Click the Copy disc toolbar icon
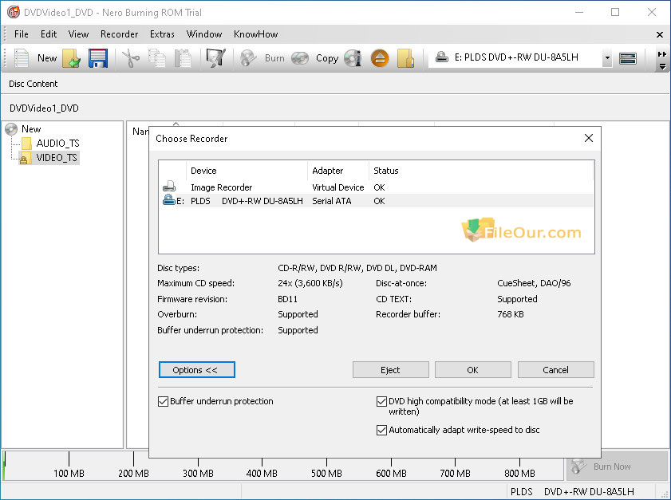 (x=300, y=58)
